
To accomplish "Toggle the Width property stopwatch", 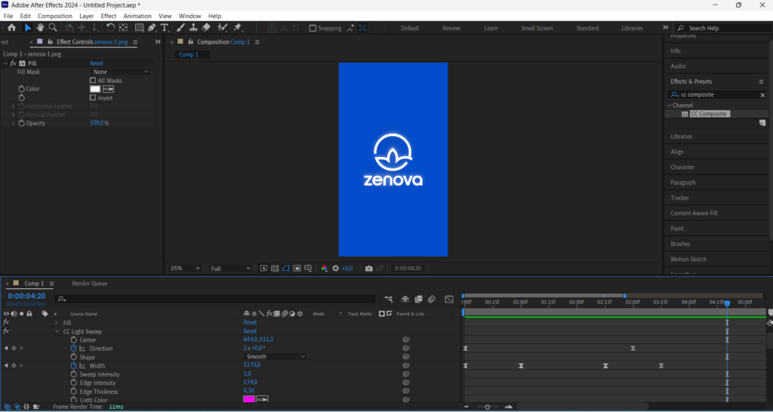I will tap(73, 366).
